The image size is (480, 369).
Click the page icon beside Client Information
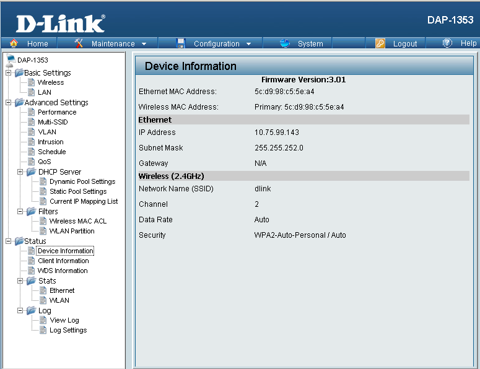[x=31, y=261]
